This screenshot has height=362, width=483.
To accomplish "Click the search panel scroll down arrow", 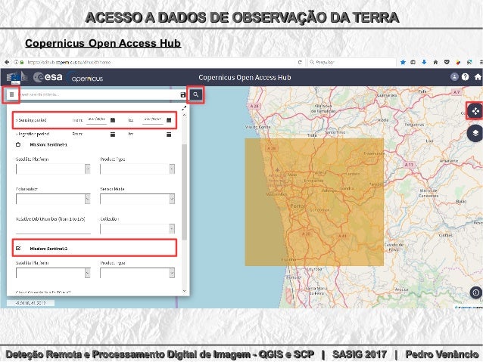I will 184,291.
